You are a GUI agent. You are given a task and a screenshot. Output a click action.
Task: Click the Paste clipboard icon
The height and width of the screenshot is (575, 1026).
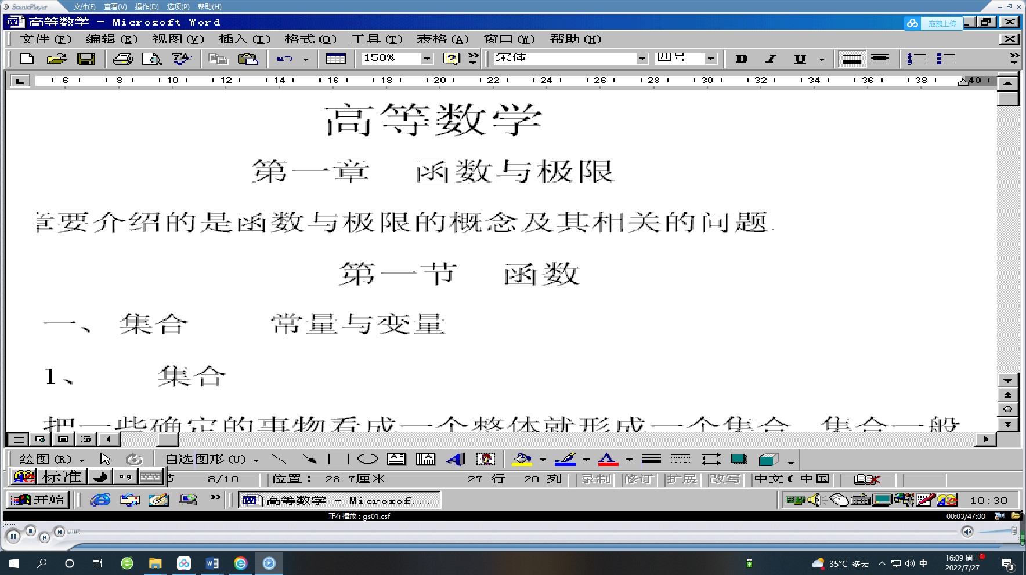(248, 59)
